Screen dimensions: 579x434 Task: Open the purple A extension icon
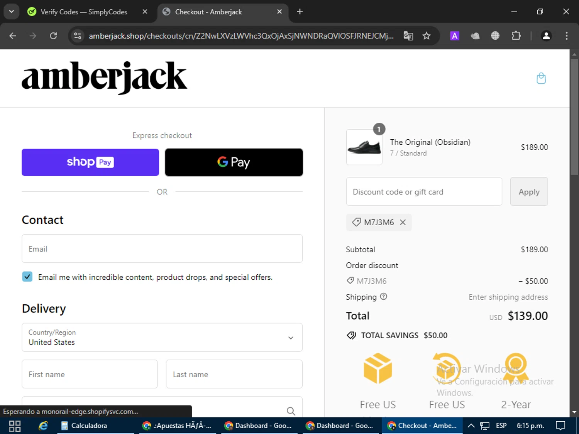click(x=455, y=36)
